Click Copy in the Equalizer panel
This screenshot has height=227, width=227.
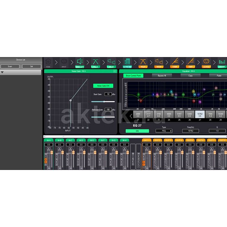(191, 76)
